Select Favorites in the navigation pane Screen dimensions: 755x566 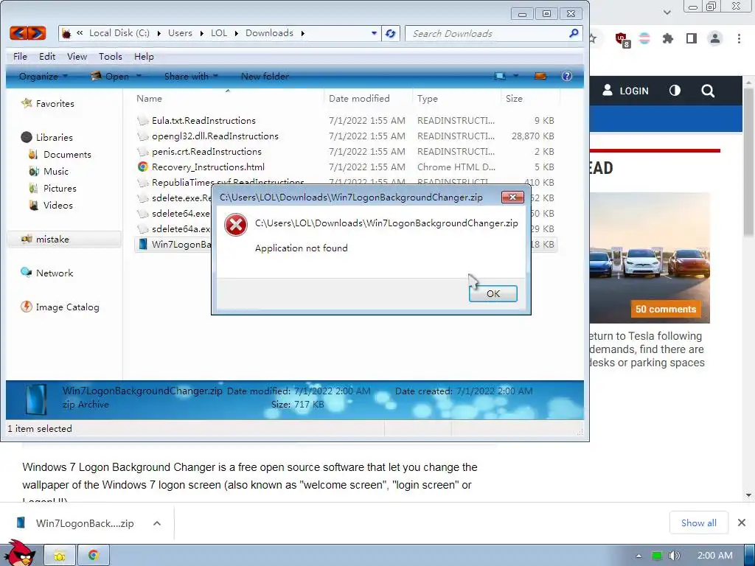(x=55, y=103)
